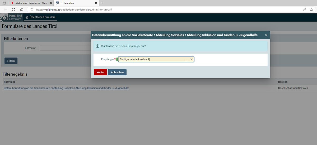Open the Öffentliche Formulare menu item
The image size is (317, 145).
[x=40, y=17]
